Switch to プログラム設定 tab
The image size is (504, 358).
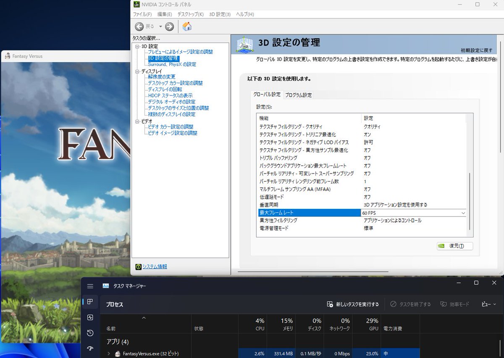299,95
